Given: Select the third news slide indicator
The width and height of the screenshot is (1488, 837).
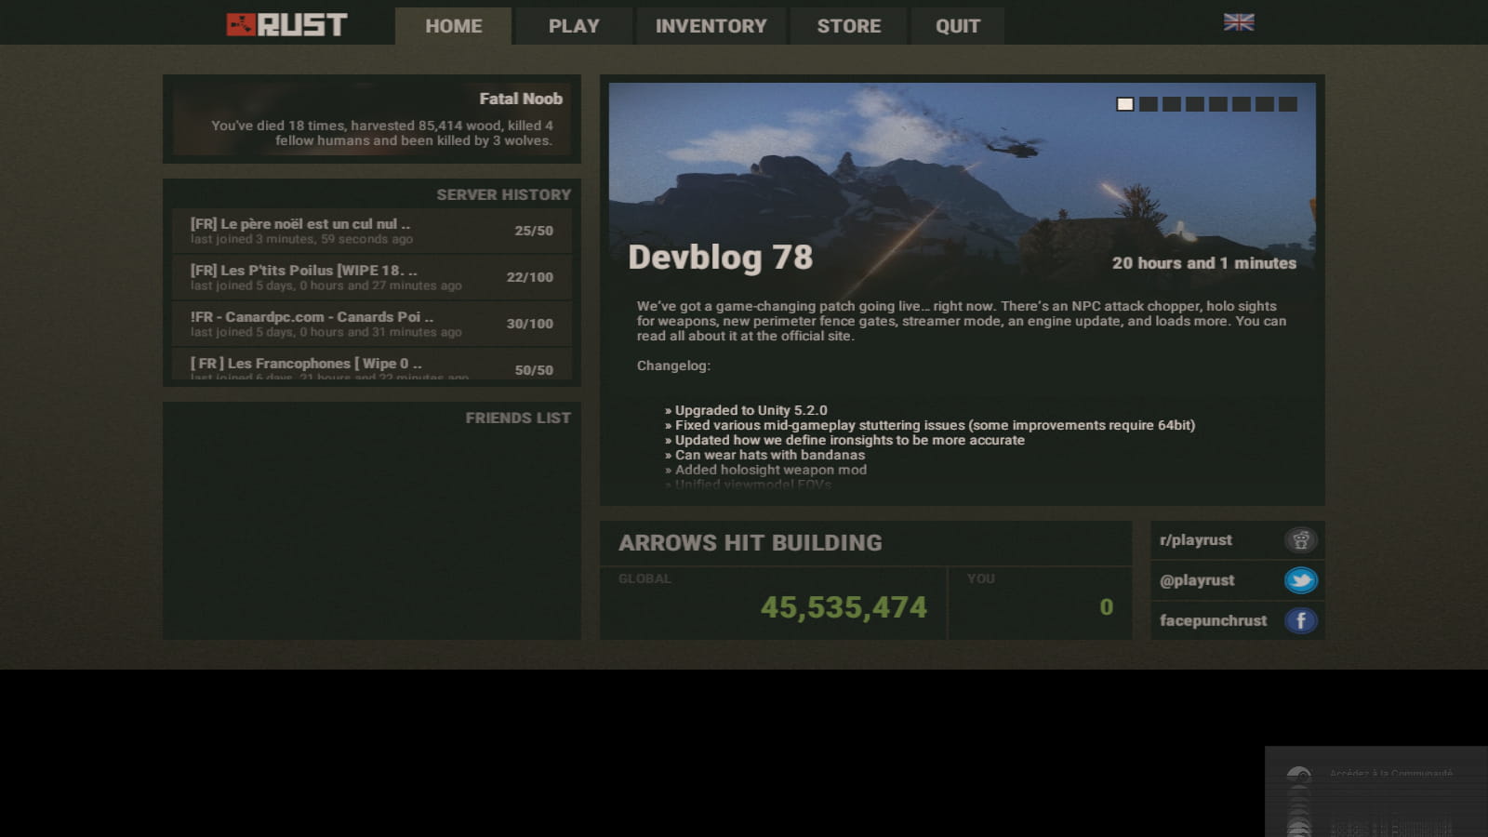Looking at the screenshot, I should tap(1172, 104).
